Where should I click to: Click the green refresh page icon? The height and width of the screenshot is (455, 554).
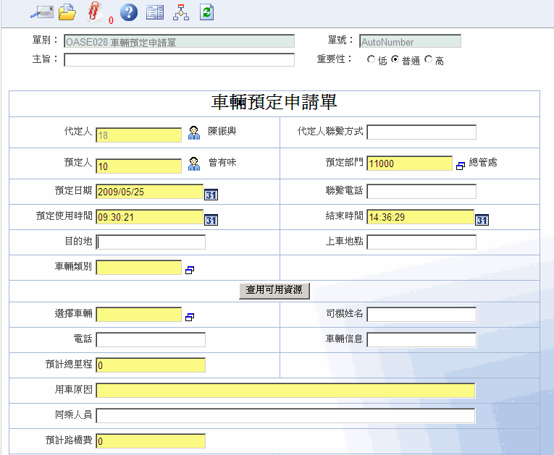pyautogui.click(x=207, y=12)
